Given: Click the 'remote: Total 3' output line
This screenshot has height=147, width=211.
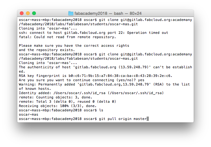Looking at the screenshot, I should [x=67, y=101].
